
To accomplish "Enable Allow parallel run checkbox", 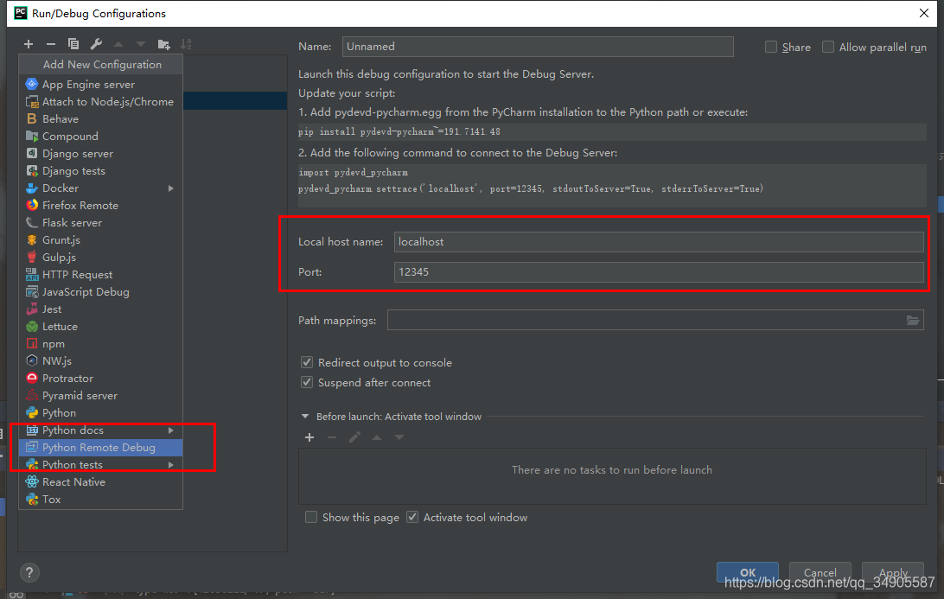I will point(828,47).
